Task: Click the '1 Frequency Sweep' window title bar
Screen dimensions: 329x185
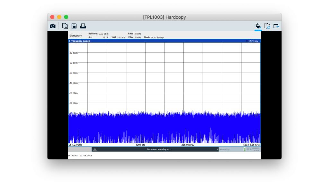Action: pyautogui.click(x=80, y=41)
